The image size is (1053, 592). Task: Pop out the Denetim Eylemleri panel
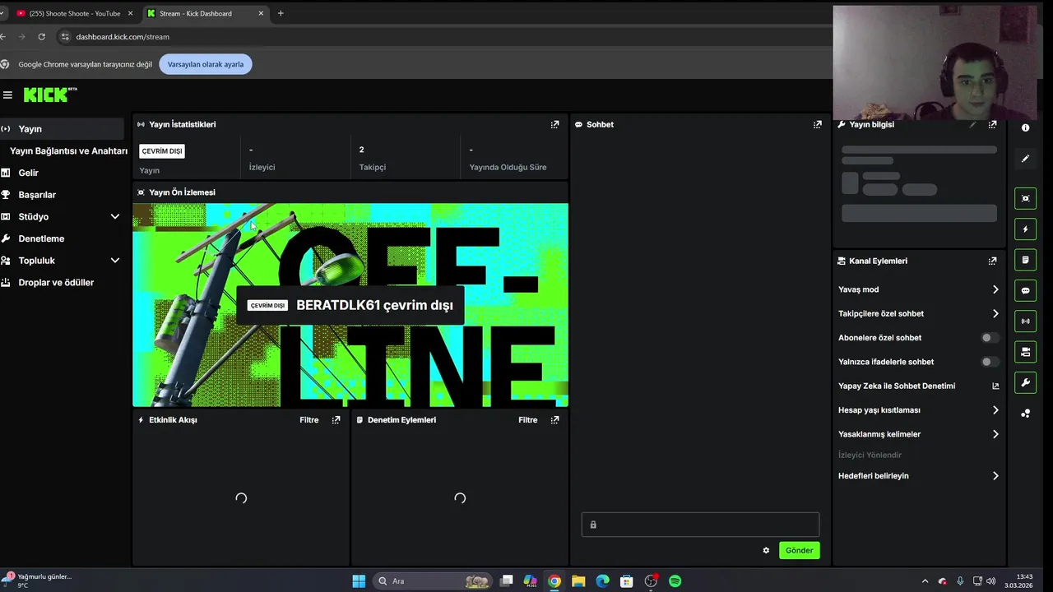tap(554, 419)
